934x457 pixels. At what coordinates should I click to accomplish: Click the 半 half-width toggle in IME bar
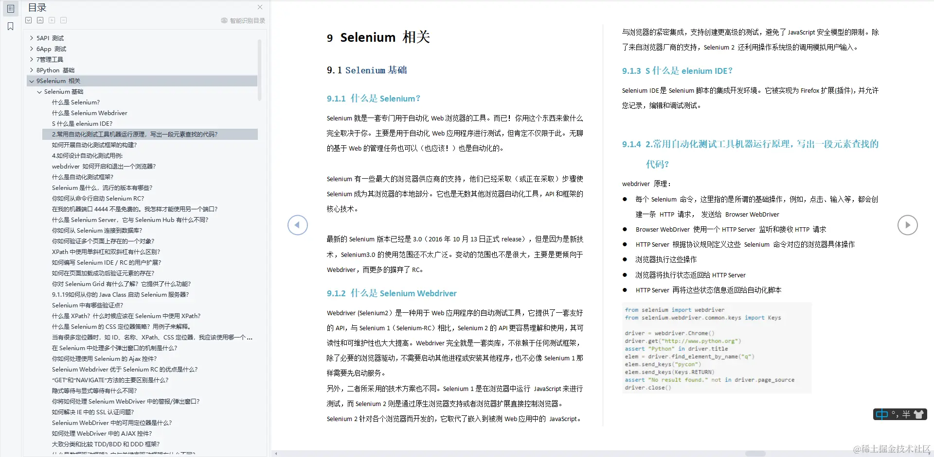906,414
